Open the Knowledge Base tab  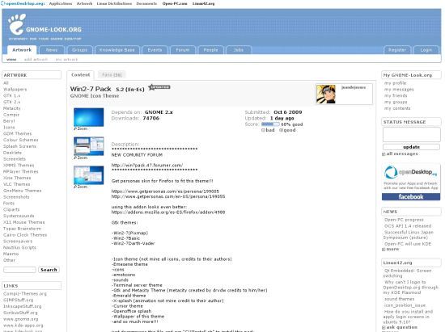pyautogui.click(x=117, y=50)
